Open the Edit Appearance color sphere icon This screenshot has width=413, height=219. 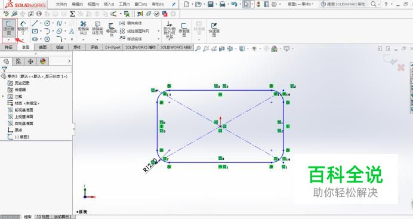tap(275, 48)
